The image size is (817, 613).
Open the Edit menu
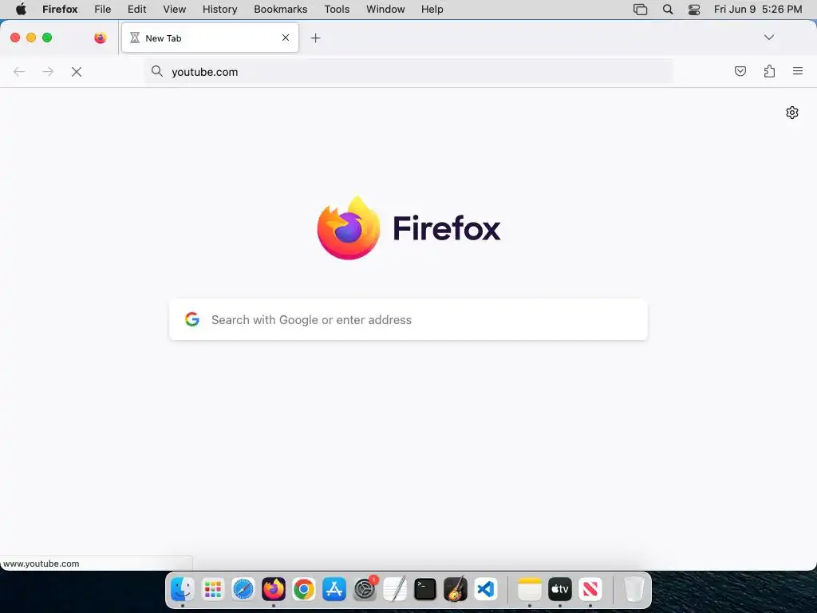point(137,10)
